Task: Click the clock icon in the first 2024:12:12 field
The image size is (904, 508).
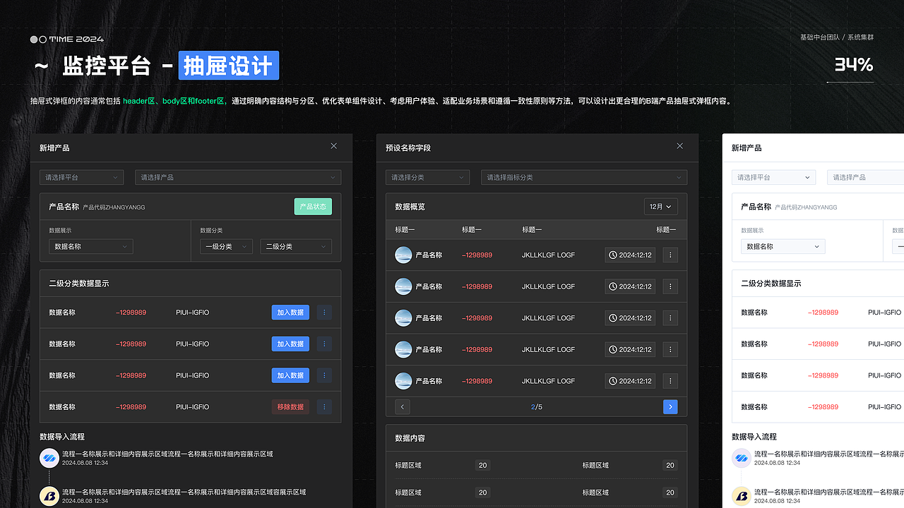Action: click(x=613, y=255)
